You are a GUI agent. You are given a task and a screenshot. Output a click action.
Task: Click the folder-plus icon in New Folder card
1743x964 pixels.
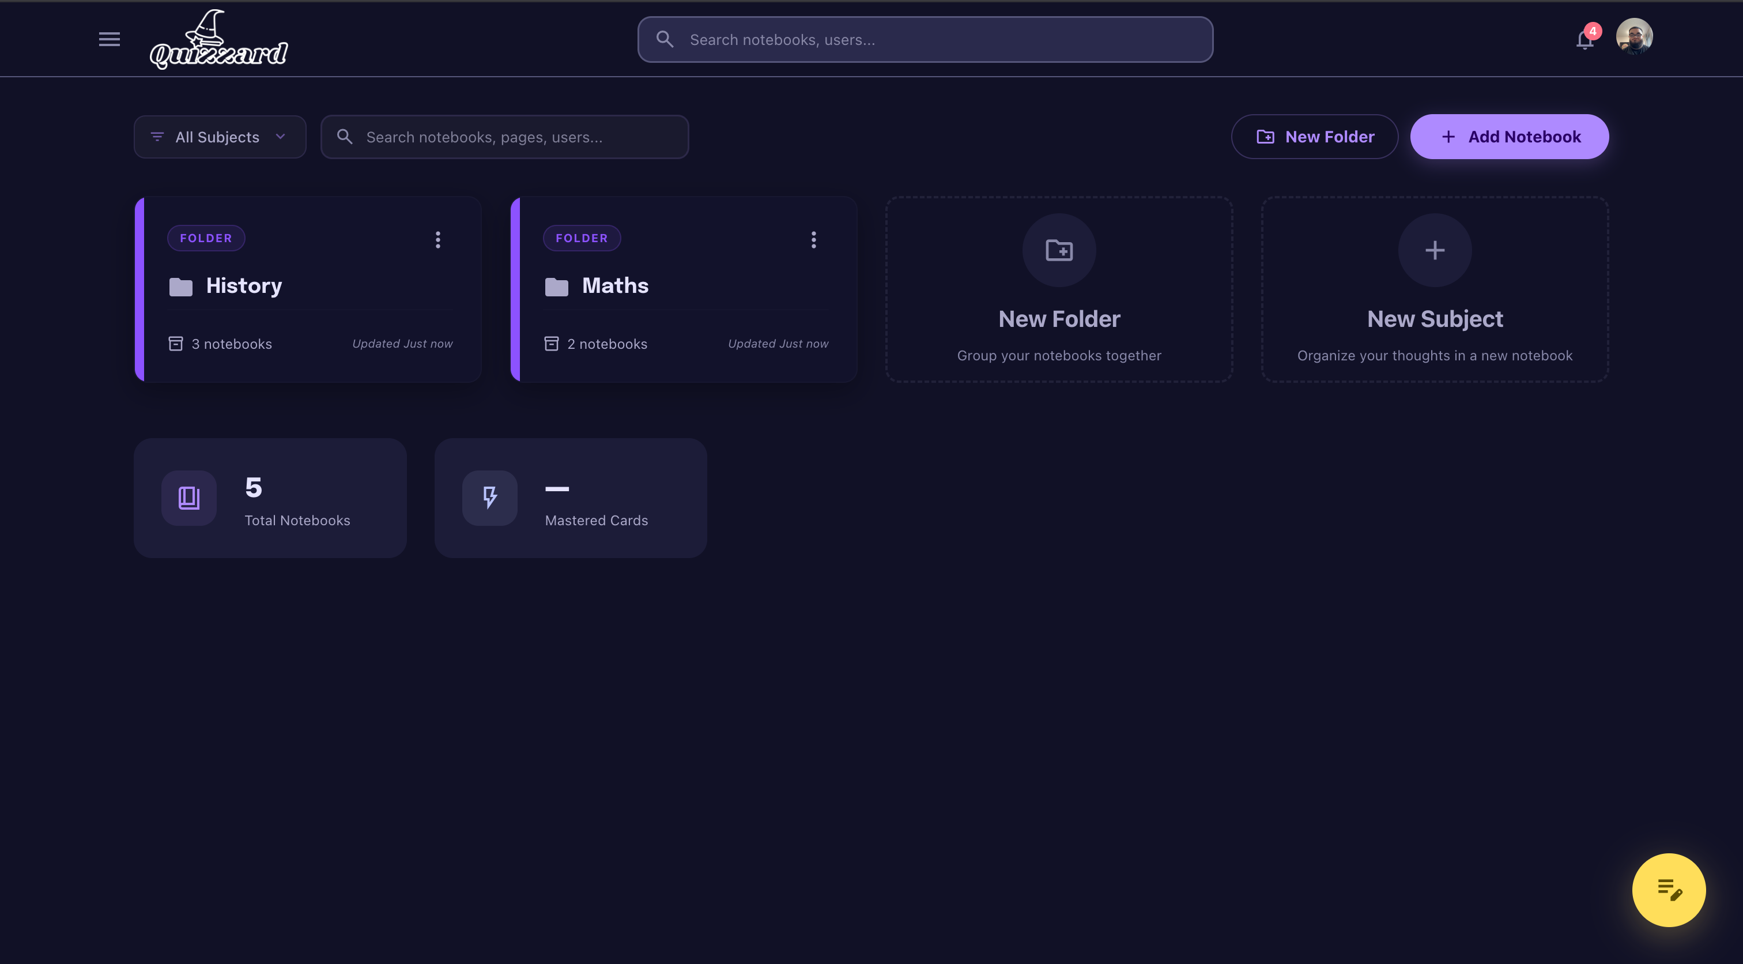click(x=1059, y=250)
